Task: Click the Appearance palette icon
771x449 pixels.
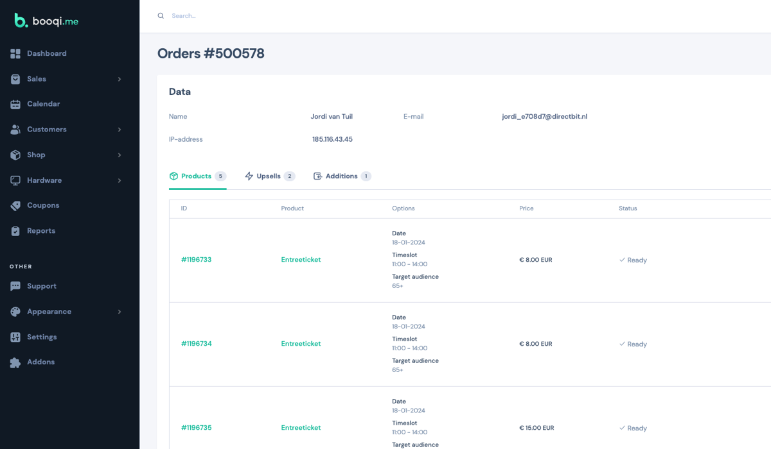Action: (15, 312)
